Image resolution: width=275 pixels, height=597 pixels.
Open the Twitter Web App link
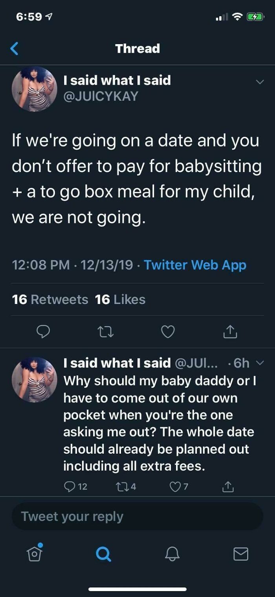195,265
